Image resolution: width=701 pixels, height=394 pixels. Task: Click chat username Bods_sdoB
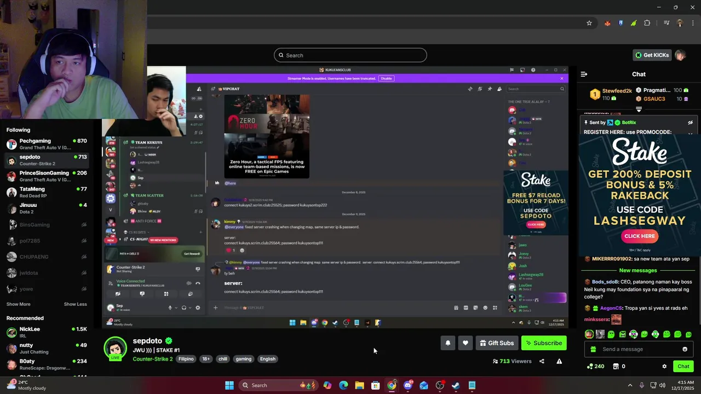point(605,282)
